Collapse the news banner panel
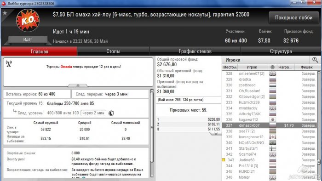 click(78, 85)
